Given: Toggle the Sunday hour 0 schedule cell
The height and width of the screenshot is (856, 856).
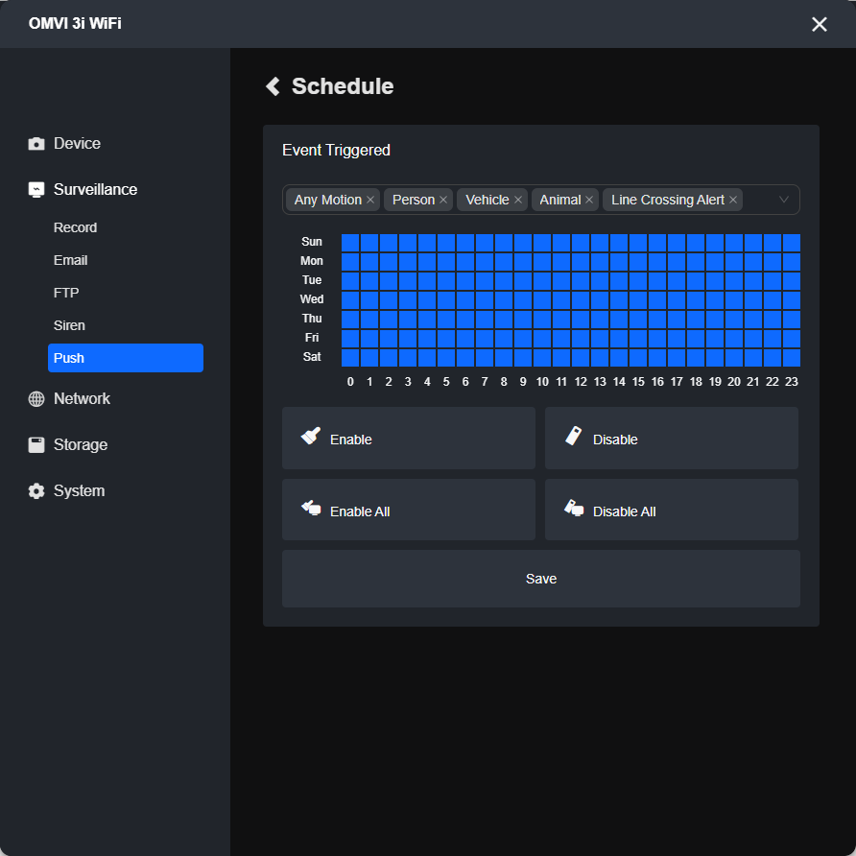Looking at the screenshot, I should click(x=350, y=243).
